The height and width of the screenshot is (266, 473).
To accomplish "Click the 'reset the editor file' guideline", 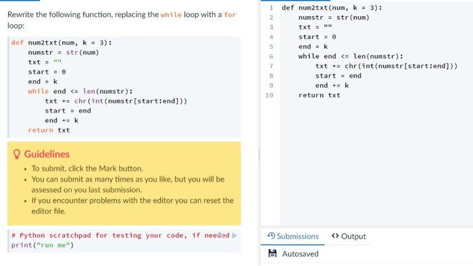I will 132,206.
